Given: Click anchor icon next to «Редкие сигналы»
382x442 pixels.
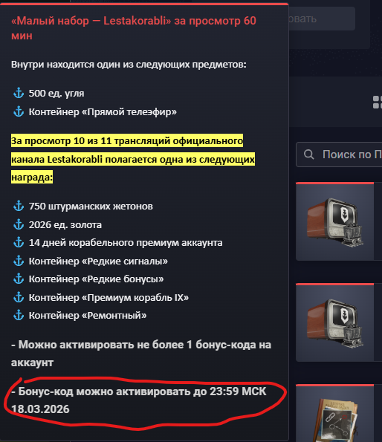Looking at the screenshot, I should (x=19, y=261).
